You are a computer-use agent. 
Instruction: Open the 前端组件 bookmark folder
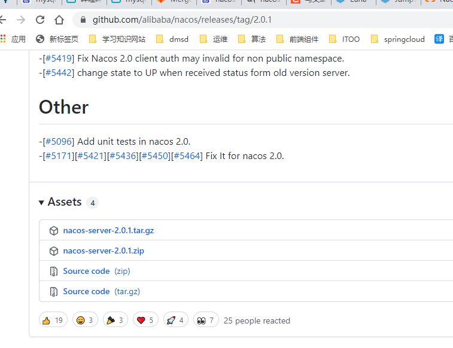(297, 39)
